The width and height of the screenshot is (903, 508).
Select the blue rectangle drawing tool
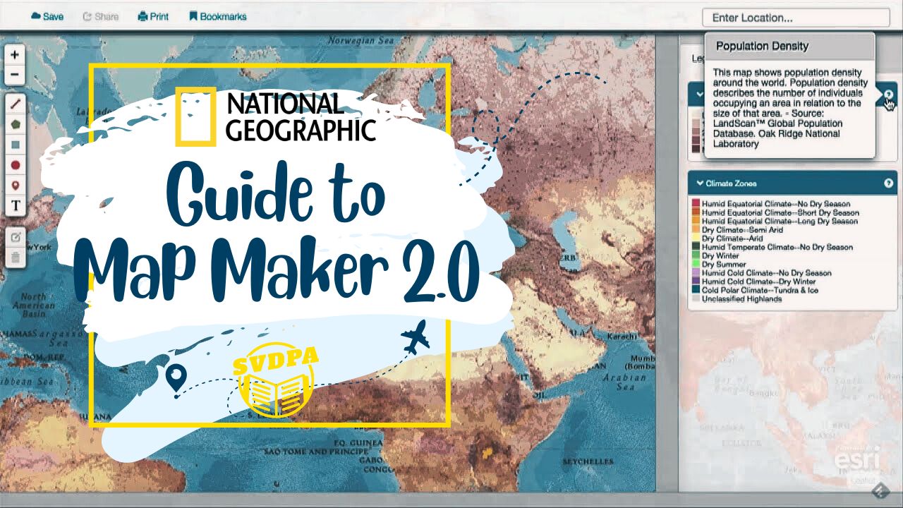16,145
